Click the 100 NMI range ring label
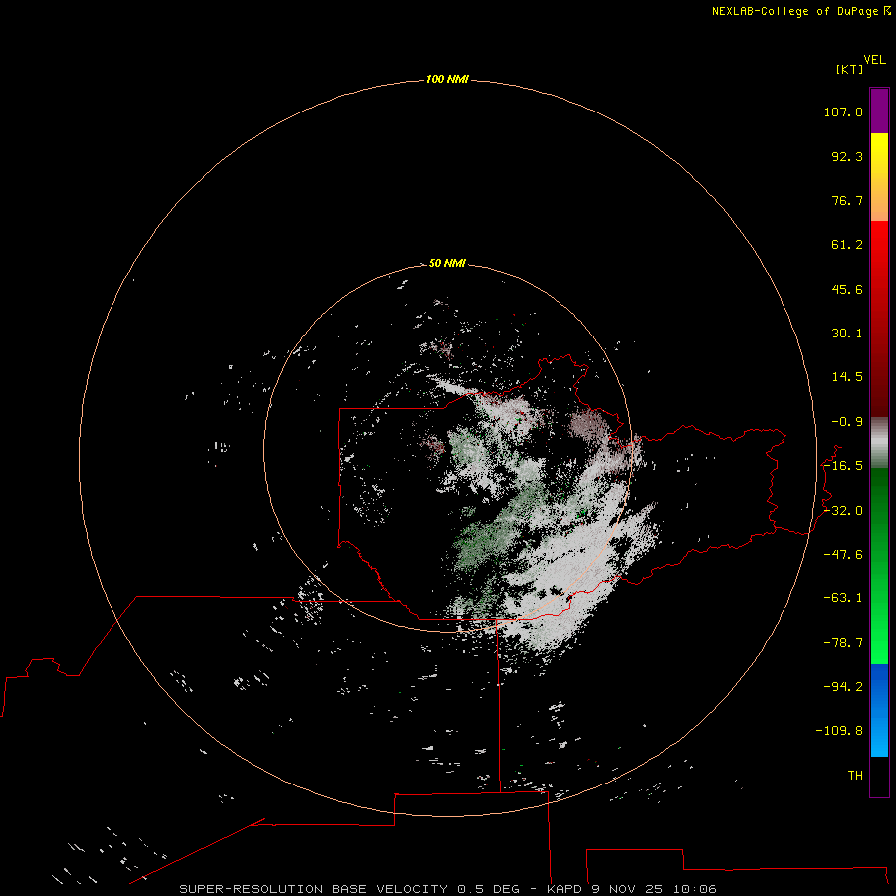 447,79
